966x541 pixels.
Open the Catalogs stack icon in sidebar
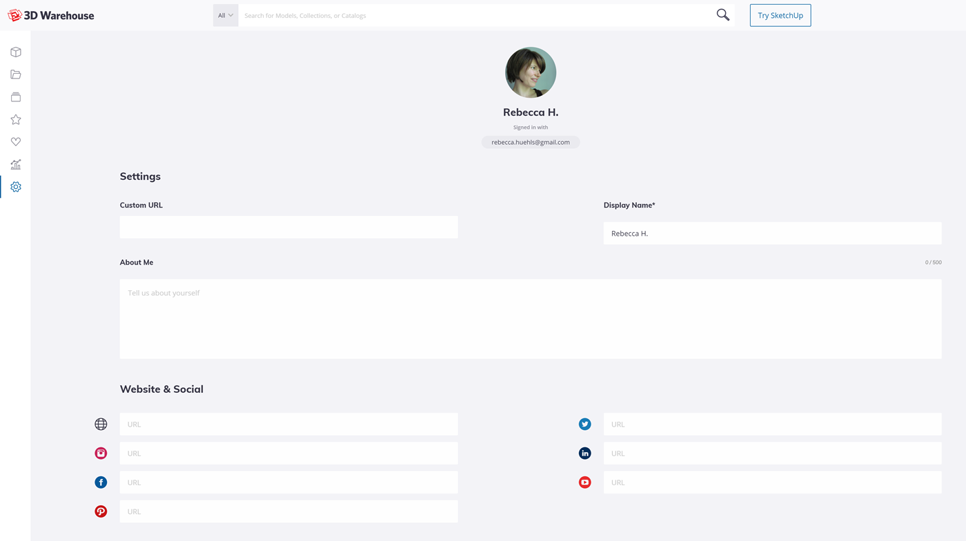point(16,97)
